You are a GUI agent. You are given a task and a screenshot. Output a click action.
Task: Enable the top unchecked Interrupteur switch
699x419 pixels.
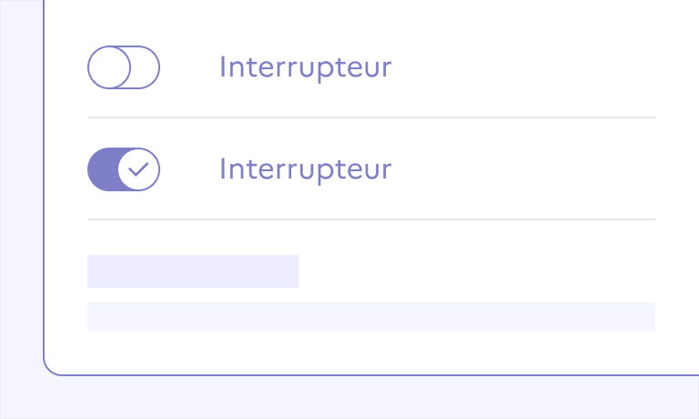pyautogui.click(x=124, y=67)
